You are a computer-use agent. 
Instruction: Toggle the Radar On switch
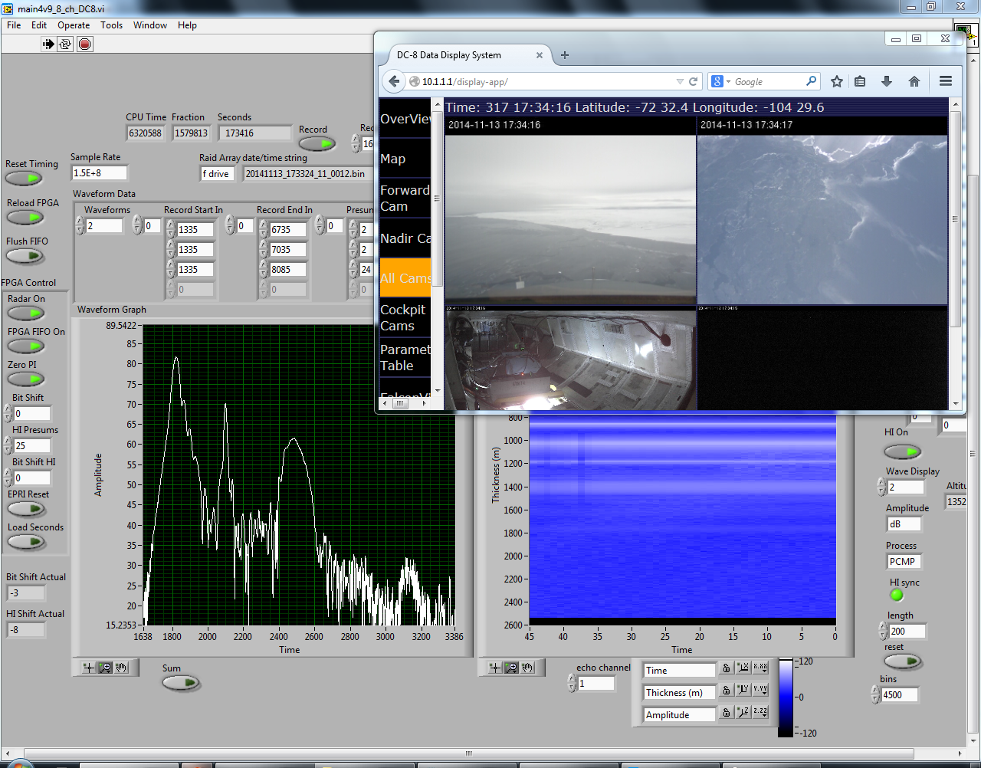(25, 313)
